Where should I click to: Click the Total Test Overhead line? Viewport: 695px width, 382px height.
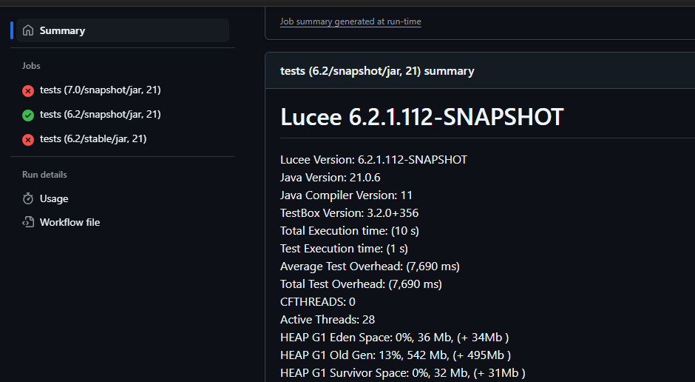click(361, 284)
